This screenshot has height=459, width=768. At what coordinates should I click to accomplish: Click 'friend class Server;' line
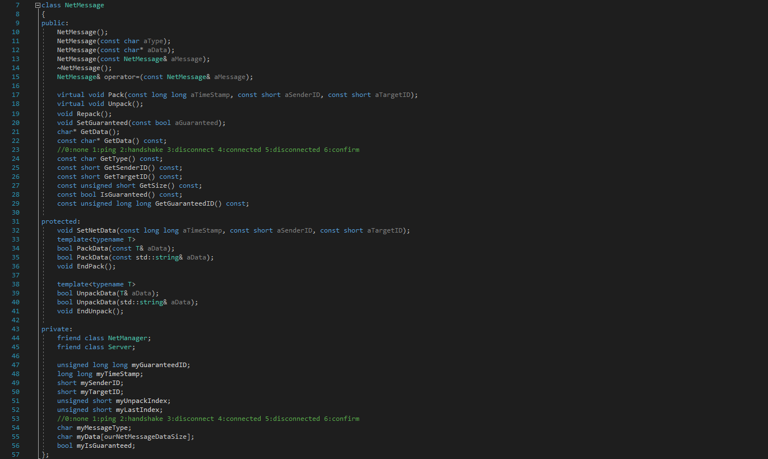tap(96, 347)
